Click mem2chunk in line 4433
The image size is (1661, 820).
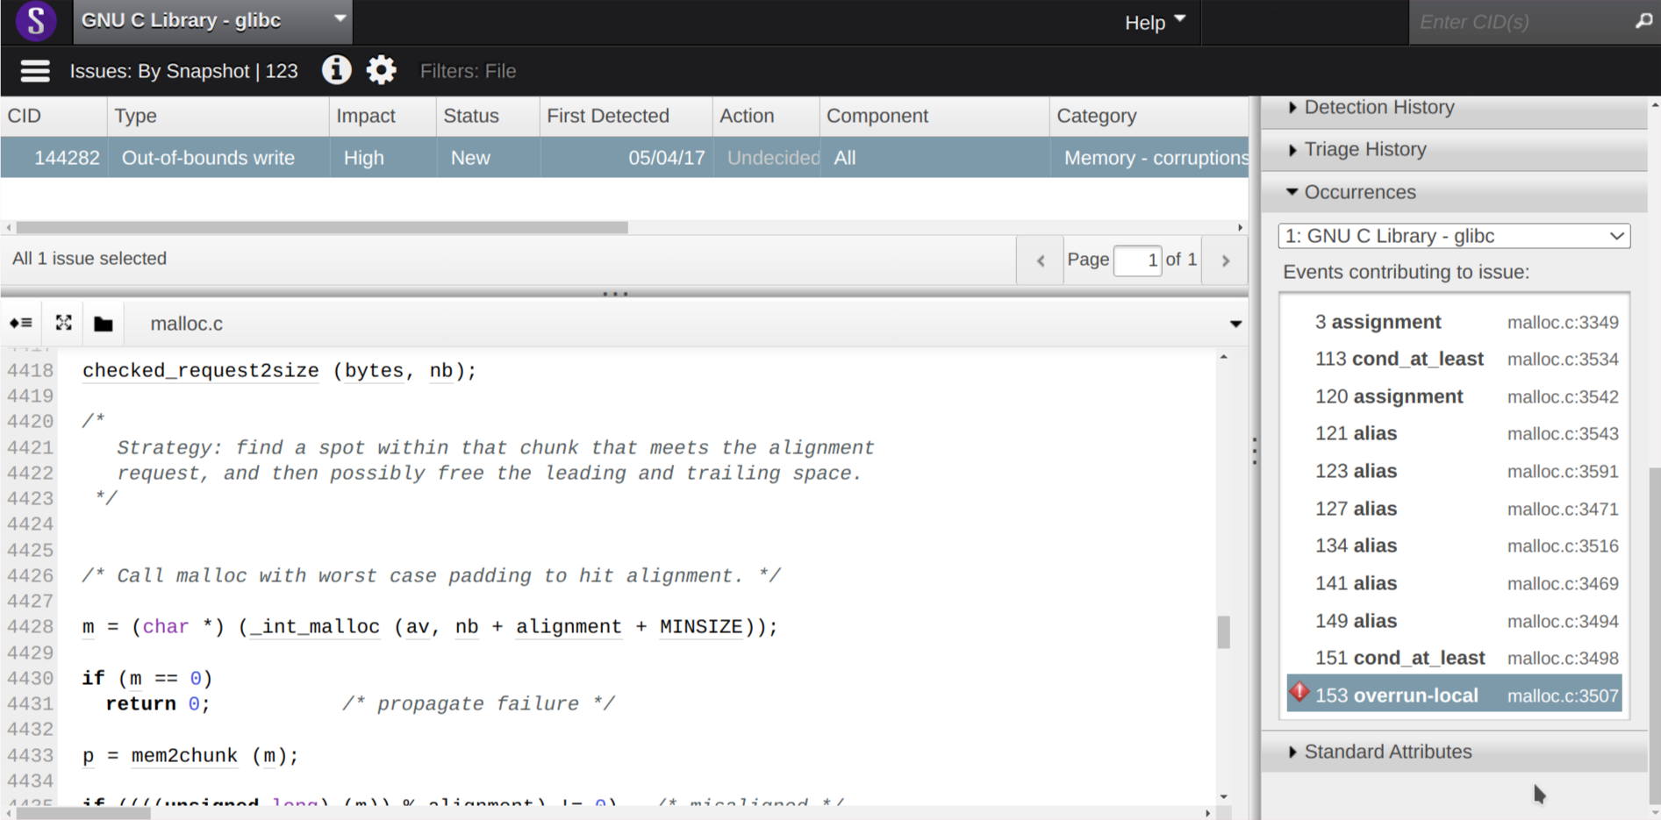click(x=184, y=756)
